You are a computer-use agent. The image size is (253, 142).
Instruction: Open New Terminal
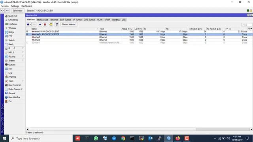(14, 85)
